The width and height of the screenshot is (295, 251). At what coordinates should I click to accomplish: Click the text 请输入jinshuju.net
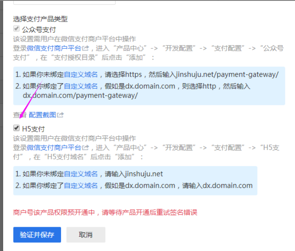pyautogui.click(x=134, y=174)
